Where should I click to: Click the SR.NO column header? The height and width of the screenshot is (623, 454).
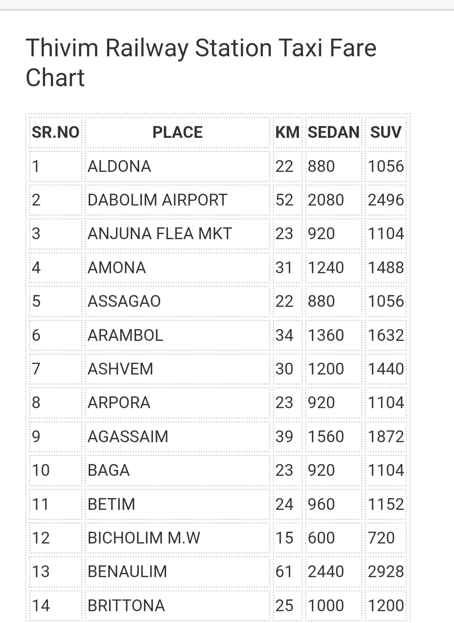tap(55, 132)
